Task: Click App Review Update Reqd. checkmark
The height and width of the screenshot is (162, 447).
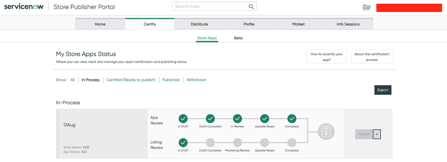Action: pos(264,118)
